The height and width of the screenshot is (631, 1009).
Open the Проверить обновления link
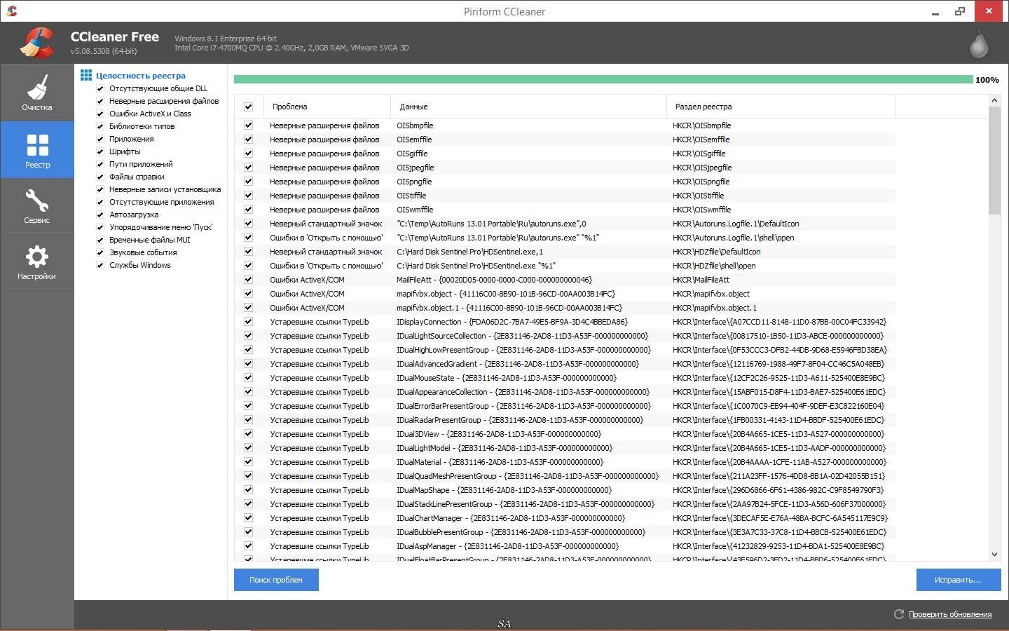(x=950, y=614)
